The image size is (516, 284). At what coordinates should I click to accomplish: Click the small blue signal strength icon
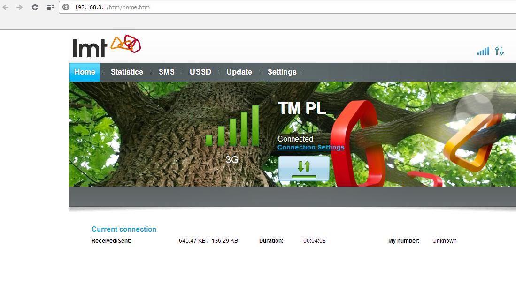(483, 51)
